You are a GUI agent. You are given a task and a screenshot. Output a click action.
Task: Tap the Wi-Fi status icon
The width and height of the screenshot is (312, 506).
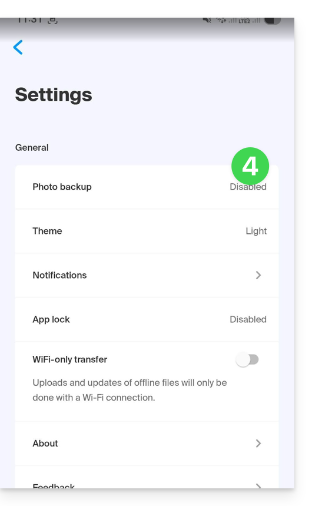(x=221, y=20)
